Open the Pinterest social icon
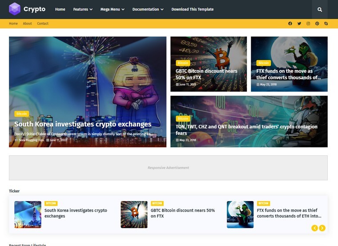Image resolution: width=338 pixels, height=246 pixels. 317,24
